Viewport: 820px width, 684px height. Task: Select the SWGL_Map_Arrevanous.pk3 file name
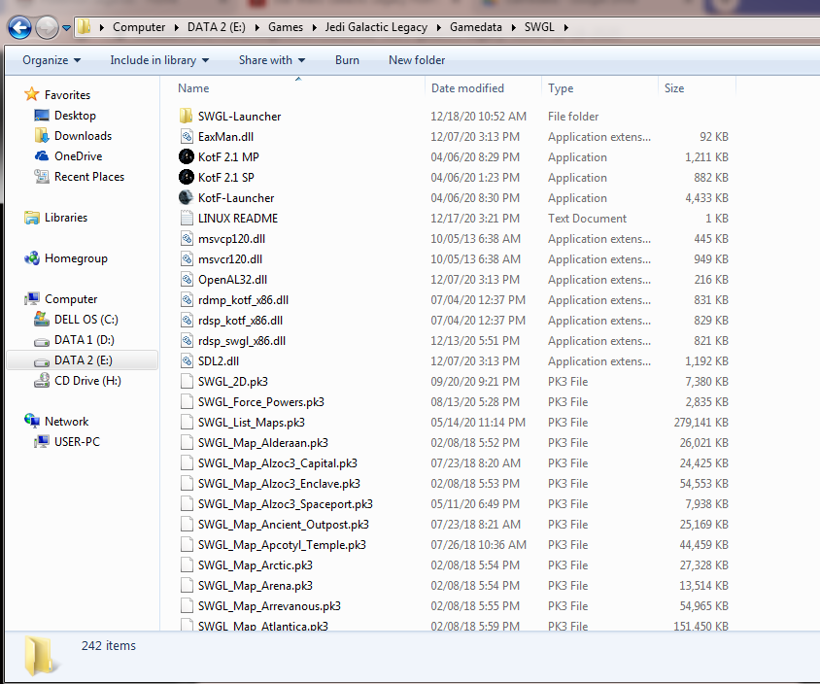(x=269, y=606)
